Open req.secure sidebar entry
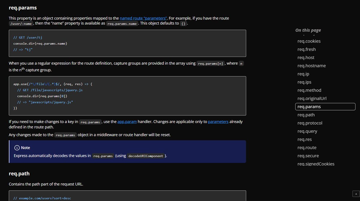Screen dimensions: 360x201 point(308,156)
